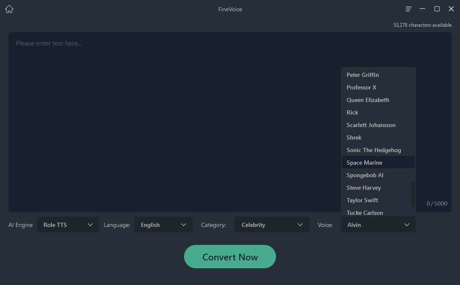Go to the FineVoice home screen
This screenshot has width=460, height=285.
point(9,9)
